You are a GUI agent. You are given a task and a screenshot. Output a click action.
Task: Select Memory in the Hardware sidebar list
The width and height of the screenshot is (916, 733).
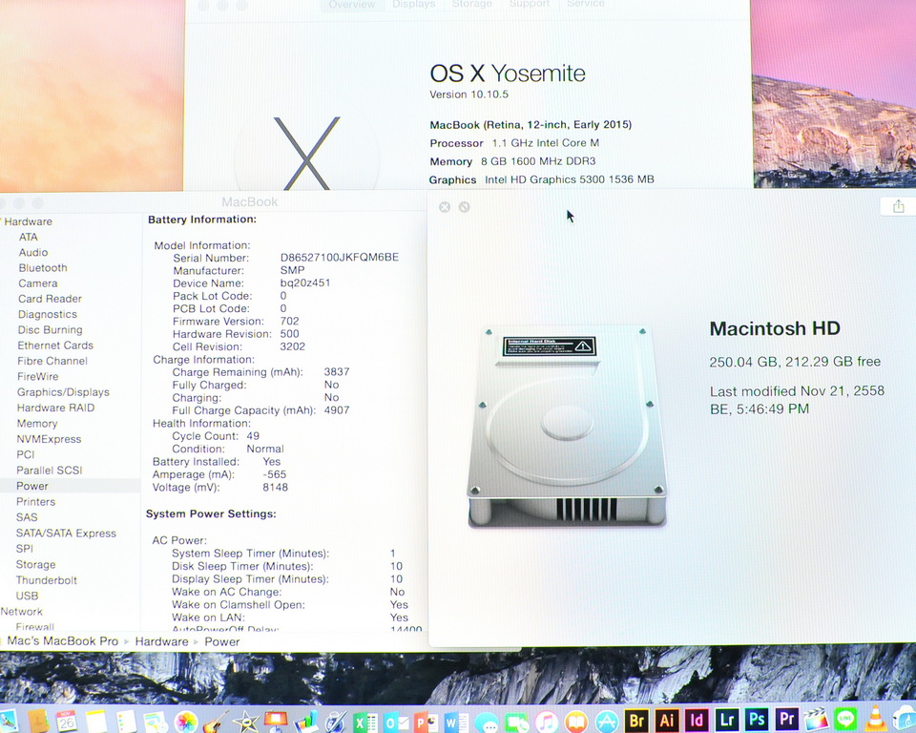(37, 423)
